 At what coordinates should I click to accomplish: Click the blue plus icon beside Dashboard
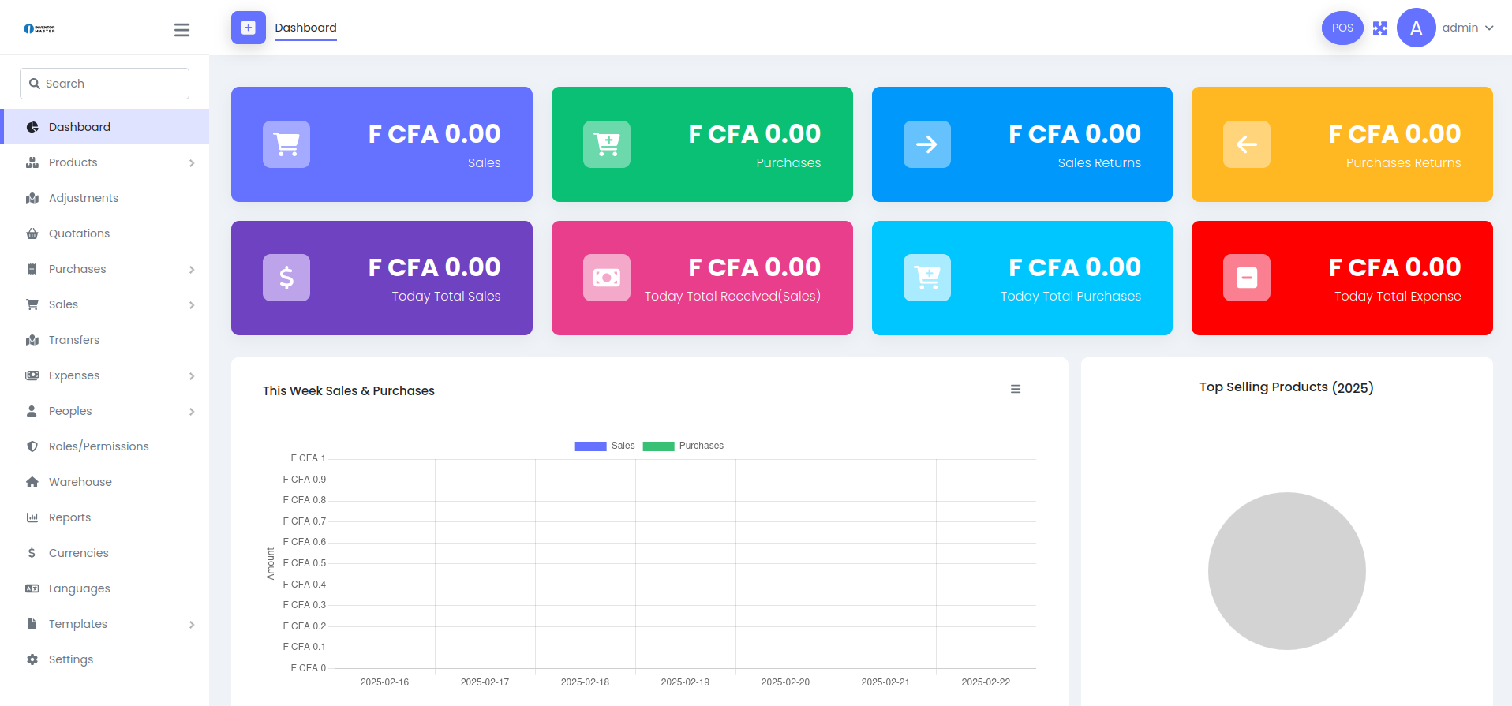tap(248, 28)
